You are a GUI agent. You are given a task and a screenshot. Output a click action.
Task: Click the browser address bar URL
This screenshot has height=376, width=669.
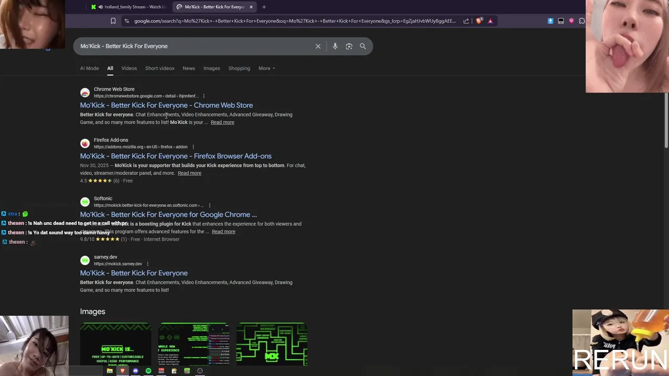tap(295, 21)
